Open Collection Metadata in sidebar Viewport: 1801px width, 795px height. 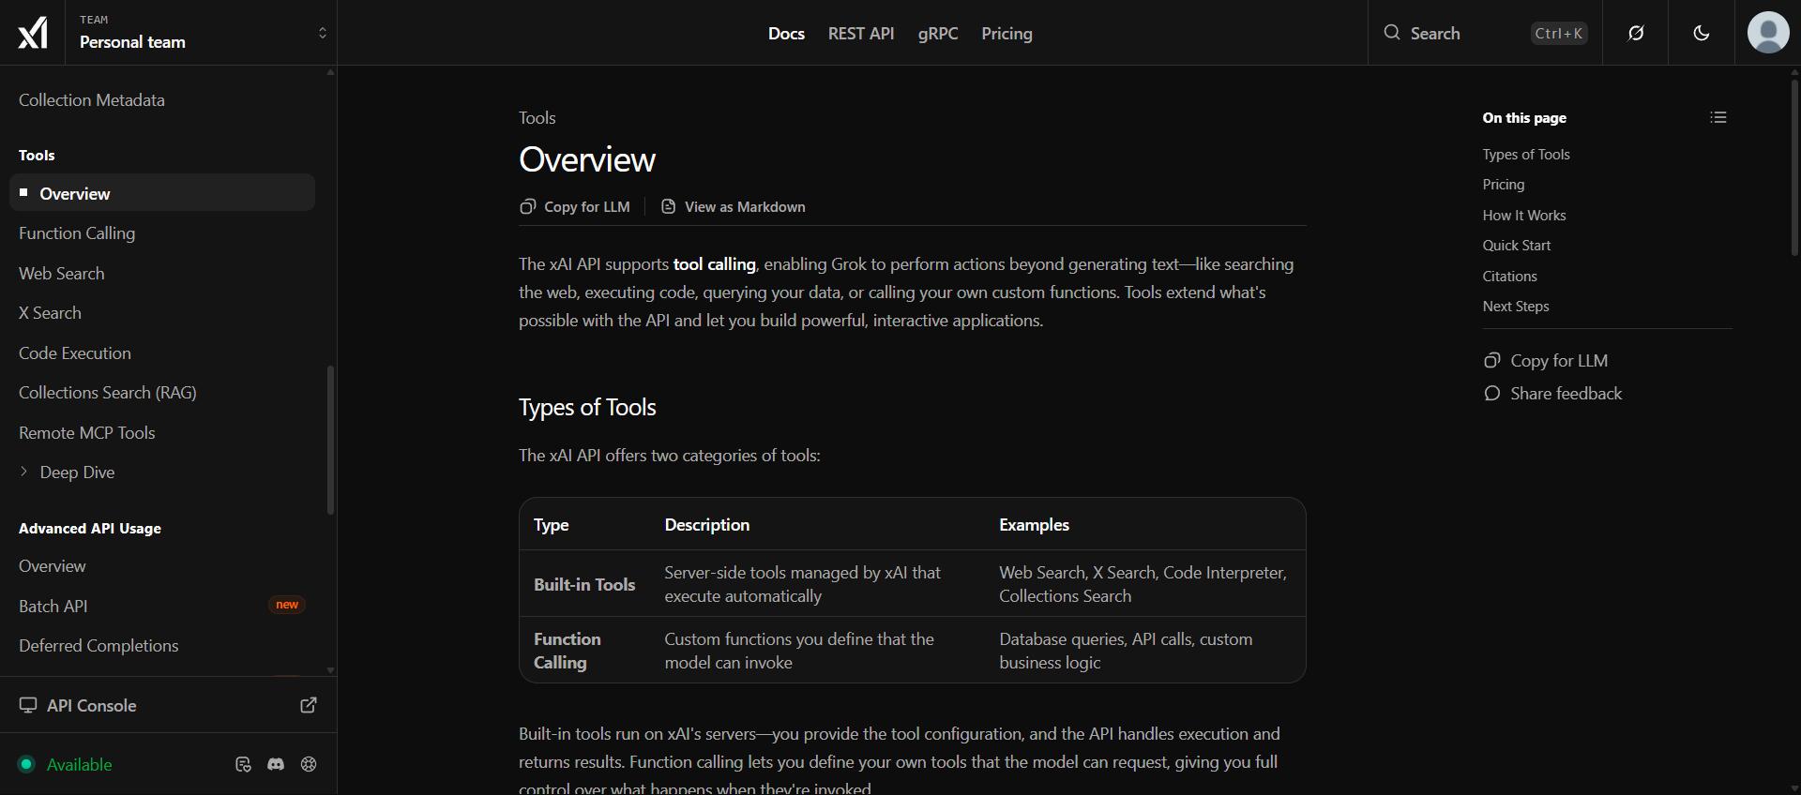(92, 100)
